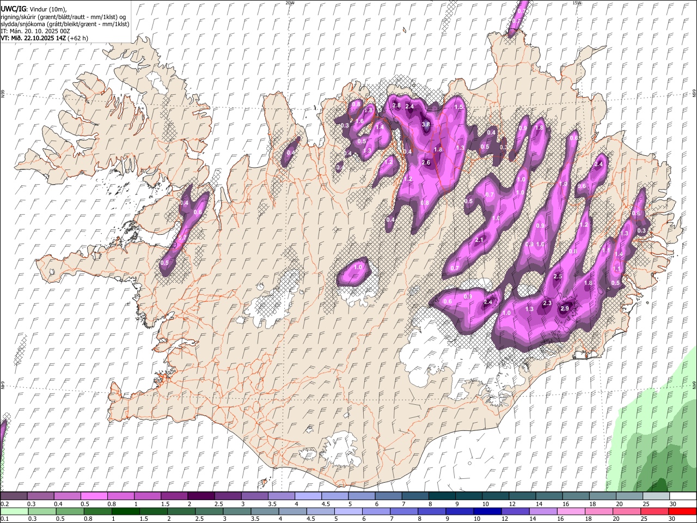Click the snow legend swatch between 6 and 7

[x=388, y=496]
